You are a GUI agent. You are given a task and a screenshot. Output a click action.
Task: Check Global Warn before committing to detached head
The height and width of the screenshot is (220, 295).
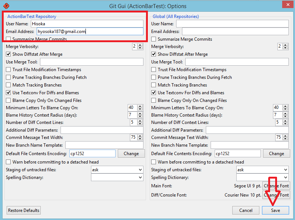tap(153, 162)
